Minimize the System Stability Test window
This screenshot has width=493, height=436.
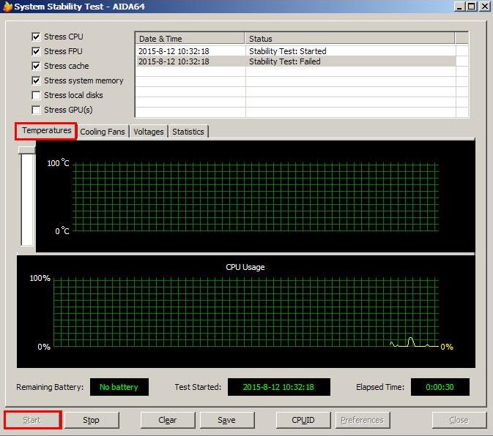[x=460, y=7]
